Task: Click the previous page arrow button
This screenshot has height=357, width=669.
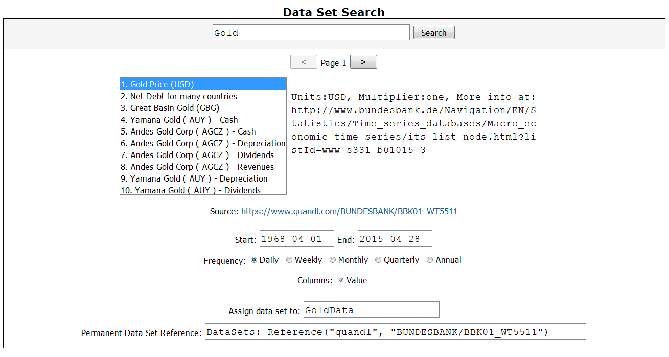Action: [304, 62]
